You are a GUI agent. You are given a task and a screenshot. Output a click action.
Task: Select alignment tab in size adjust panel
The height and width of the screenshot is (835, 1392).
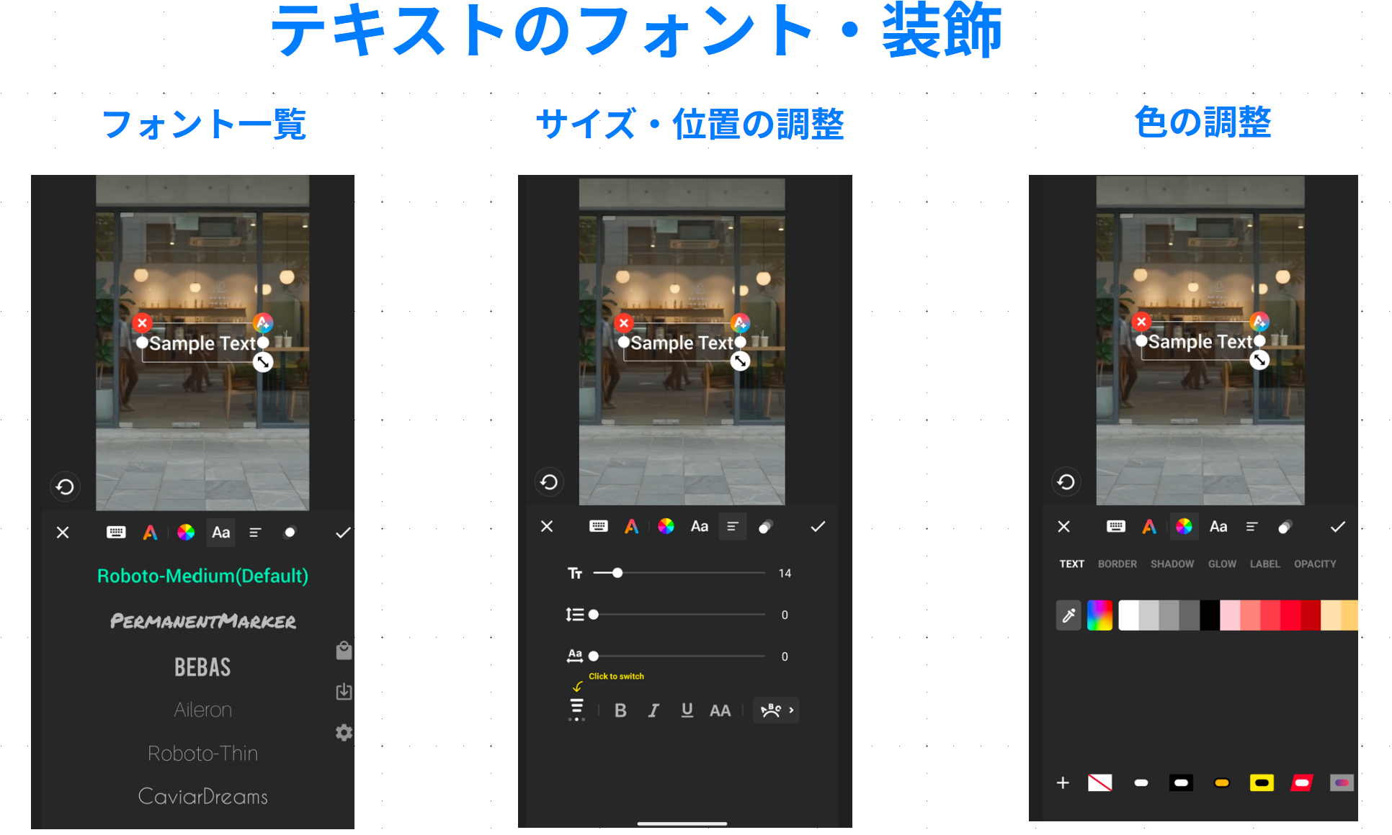733,527
